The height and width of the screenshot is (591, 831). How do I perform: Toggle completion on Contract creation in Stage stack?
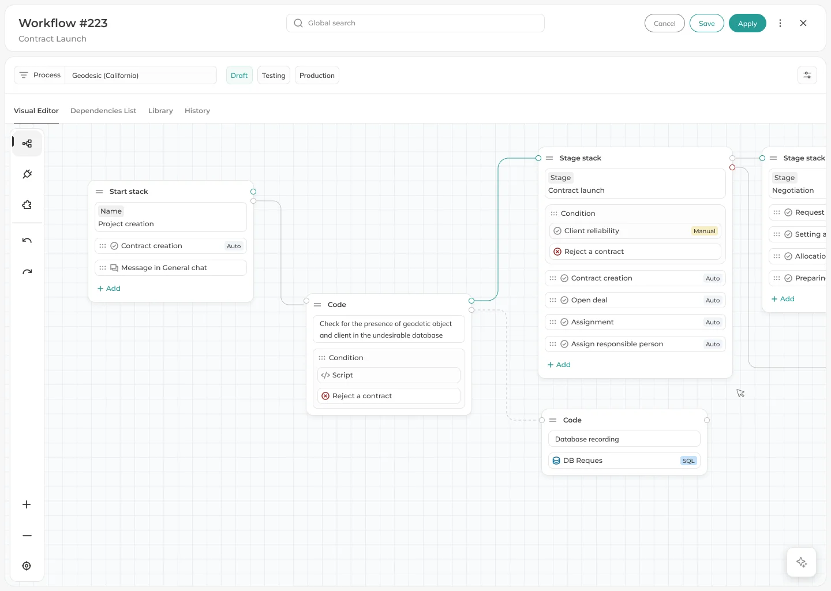click(564, 278)
